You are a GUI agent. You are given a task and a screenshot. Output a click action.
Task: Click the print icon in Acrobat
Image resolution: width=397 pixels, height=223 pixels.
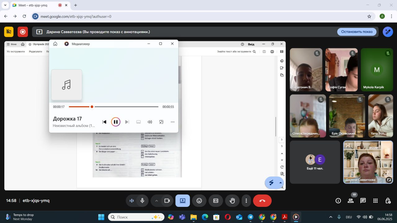tap(272, 51)
